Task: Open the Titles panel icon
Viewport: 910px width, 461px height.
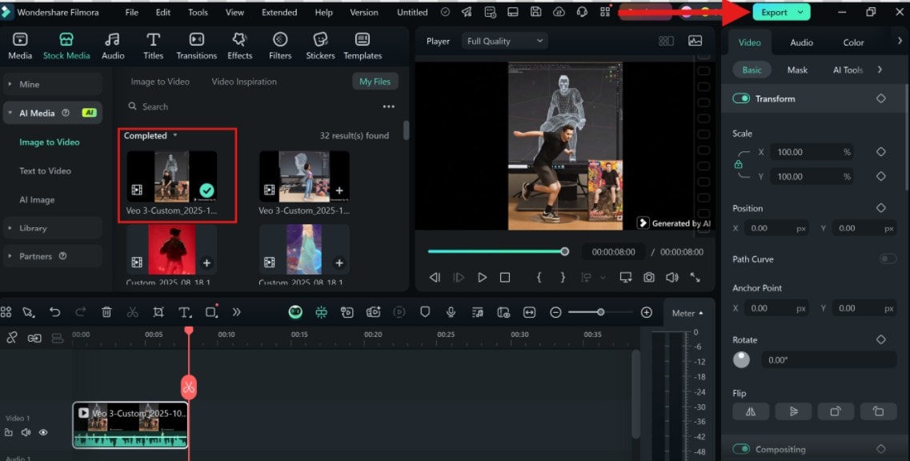Action: pos(153,46)
